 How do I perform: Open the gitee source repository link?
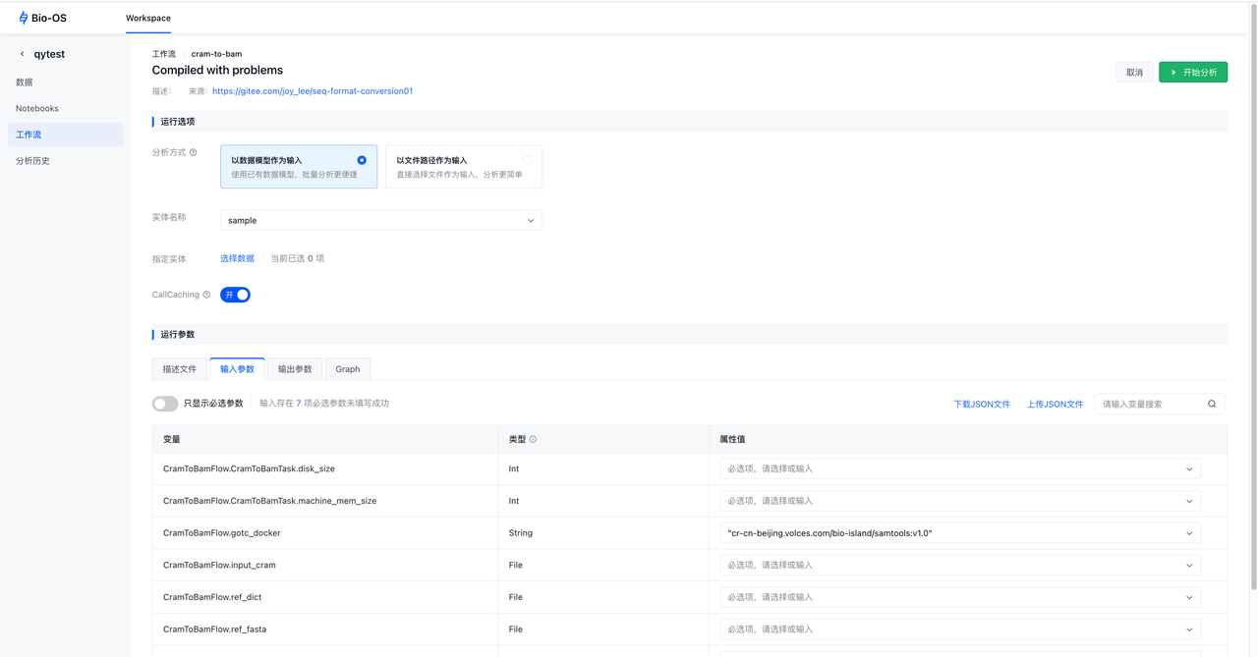tap(313, 91)
